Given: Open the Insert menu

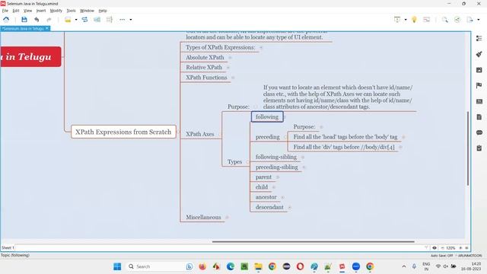Looking at the screenshot, I should (x=40, y=11).
